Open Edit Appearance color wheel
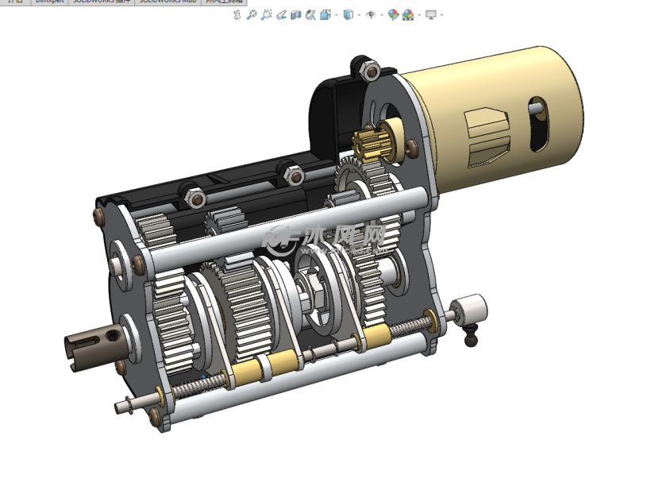 pos(393,15)
